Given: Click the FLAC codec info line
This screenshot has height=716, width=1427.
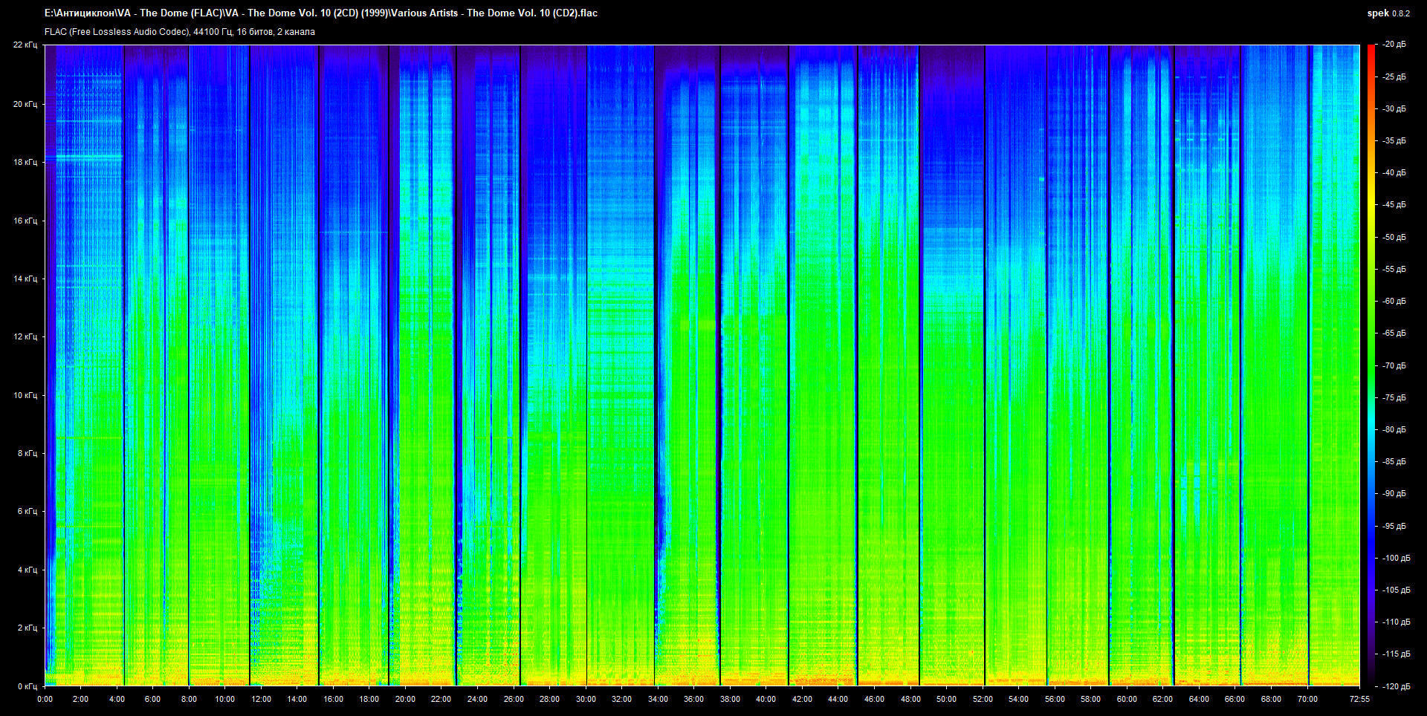Looking at the screenshot, I should pos(180,32).
